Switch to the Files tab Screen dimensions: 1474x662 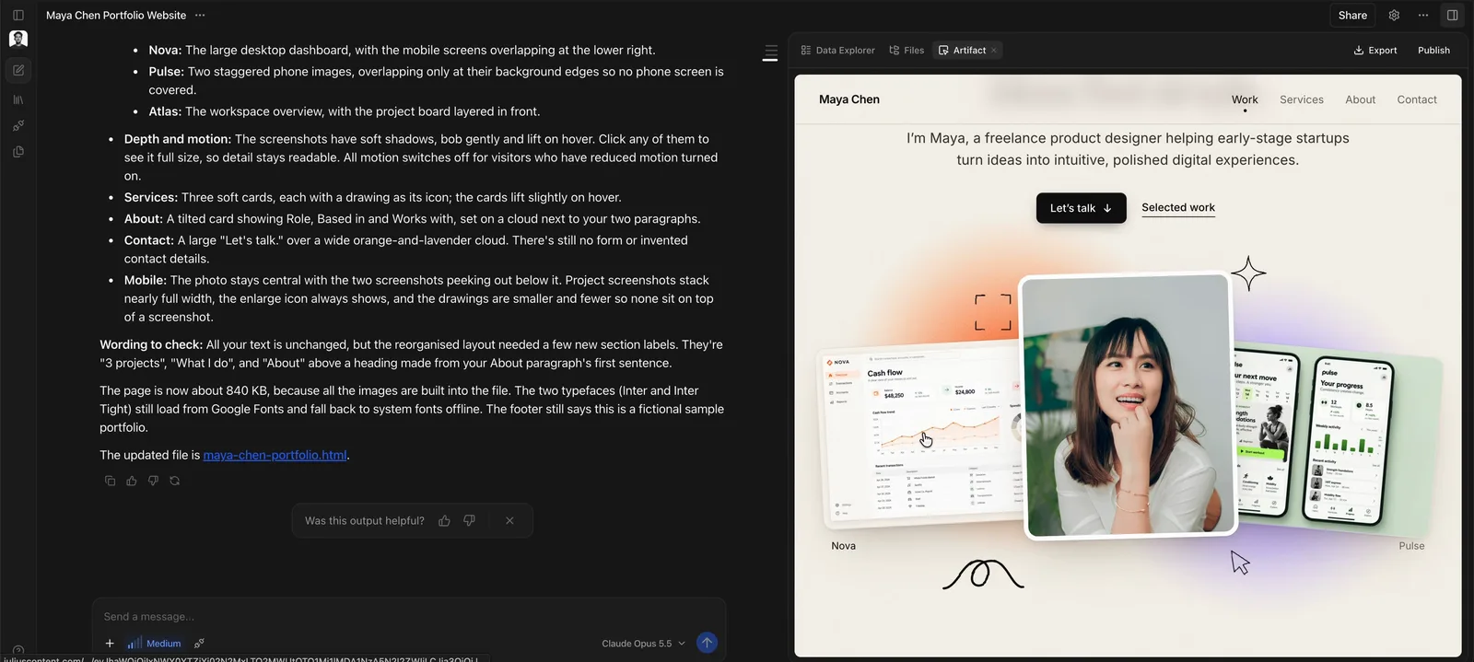point(907,51)
